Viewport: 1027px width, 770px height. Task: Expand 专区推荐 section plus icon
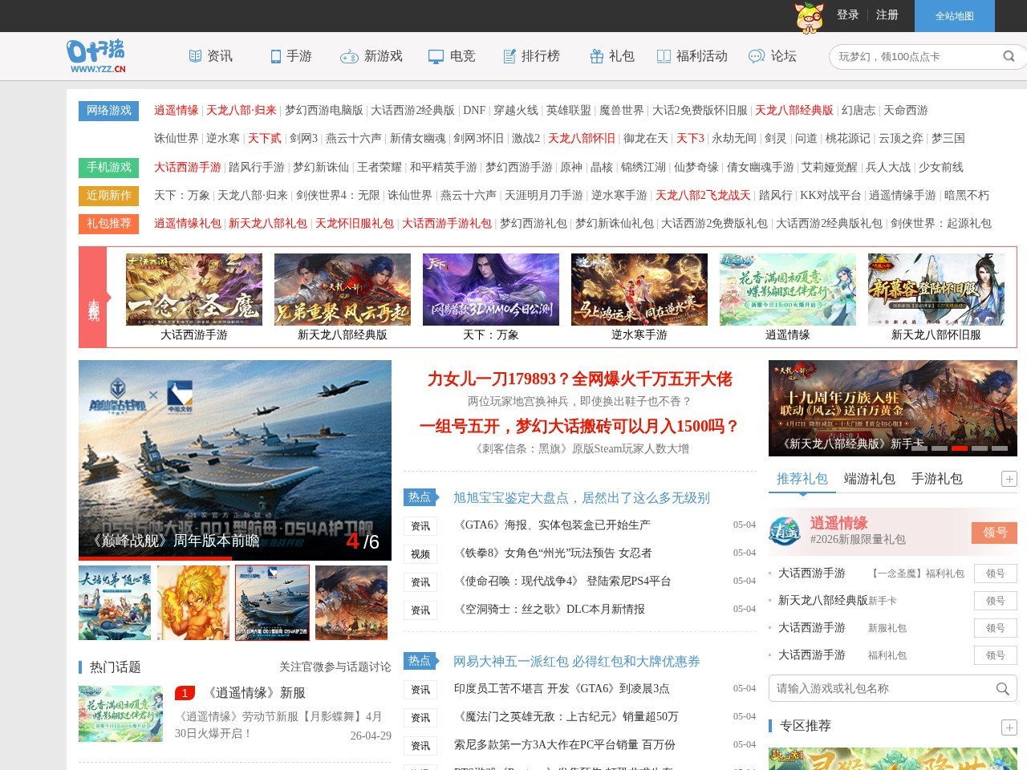[x=1009, y=727]
